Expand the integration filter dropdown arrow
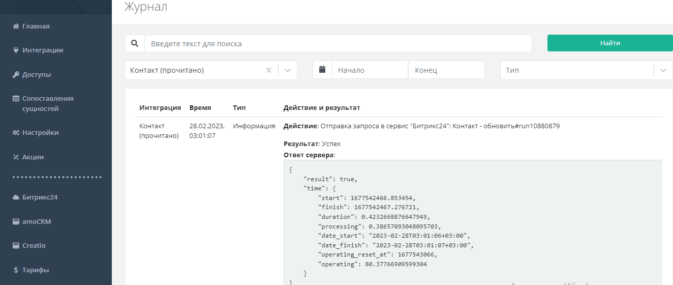 tap(288, 70)
